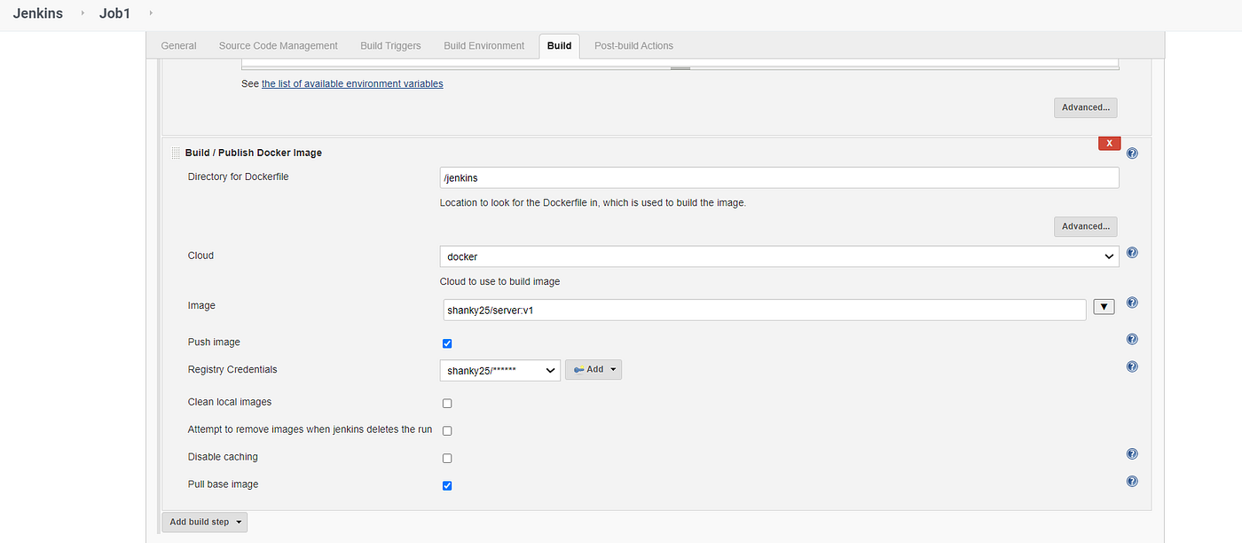Check Attempt to remove images when jenkins deletes the run
Image resolution: width=1242 pixels, height=543 pixels.
pyautogui.click(x=447, y=430)
